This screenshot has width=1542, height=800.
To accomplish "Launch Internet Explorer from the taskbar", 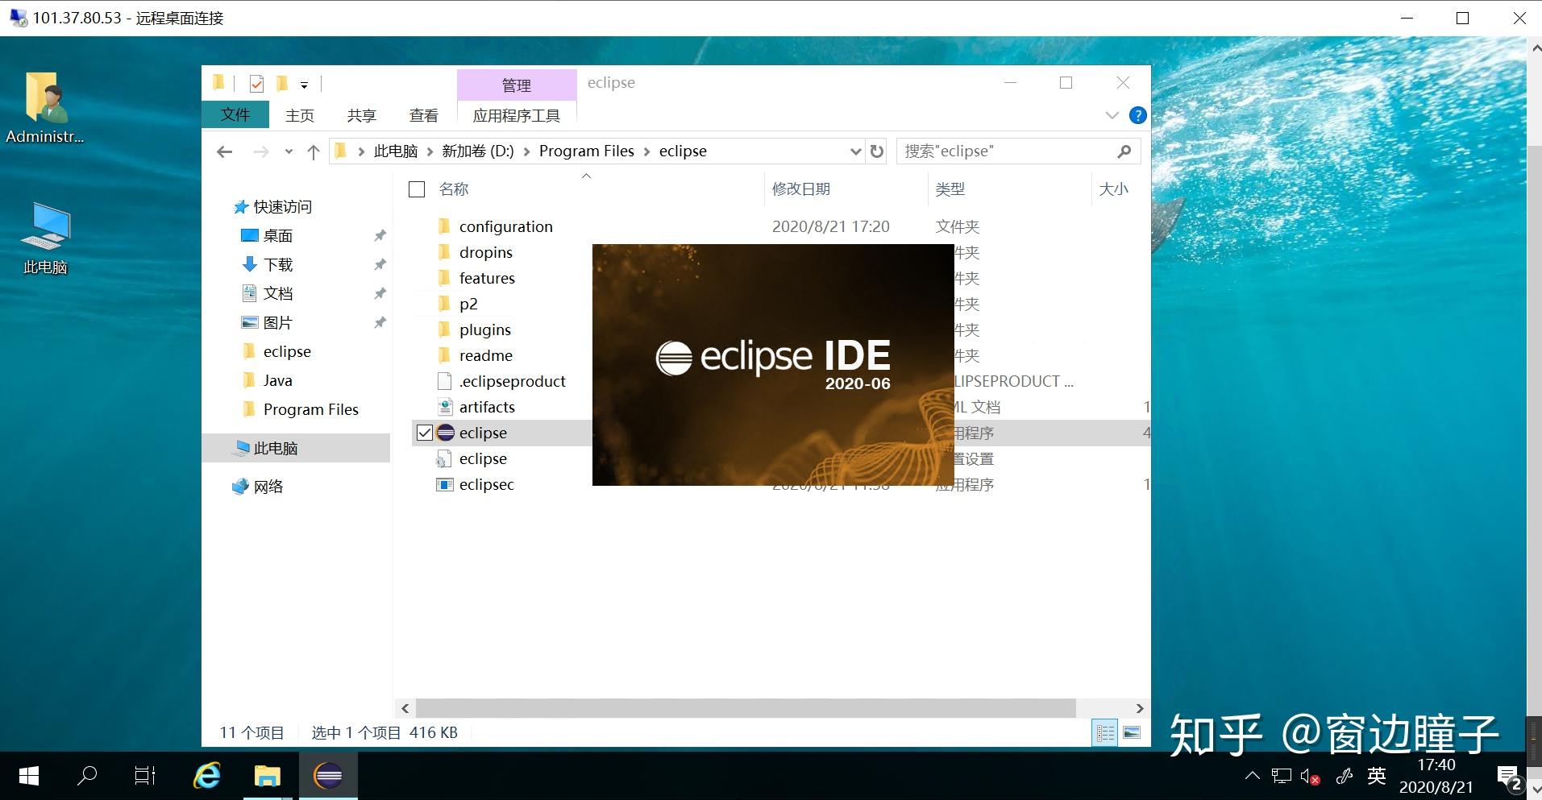I will (206, 777).
